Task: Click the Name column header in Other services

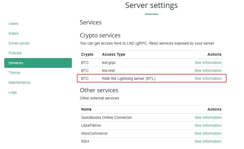Action: (86, 109)
